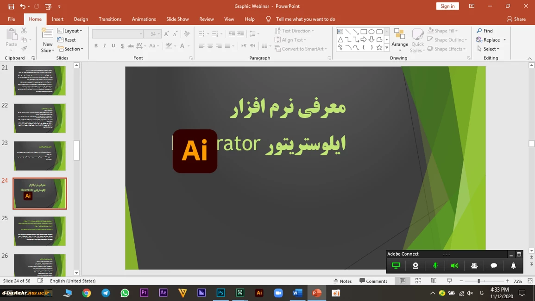This screenshot has height=301, width=535.
Task: Open the Text Direction dropdown
Action: (294, 31)
